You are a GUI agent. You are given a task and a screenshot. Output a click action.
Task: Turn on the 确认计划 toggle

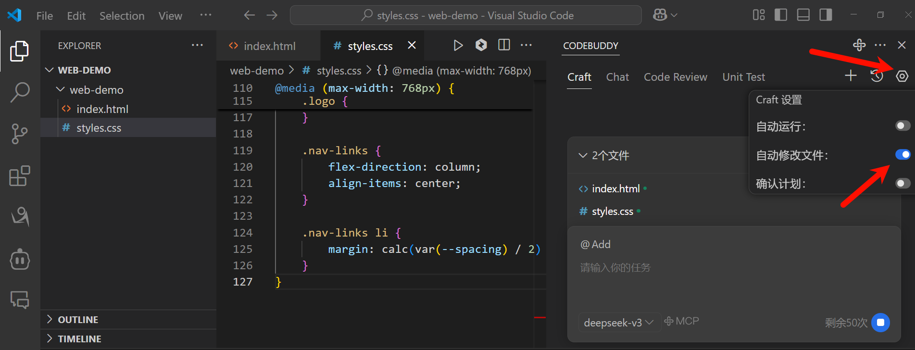902,183
